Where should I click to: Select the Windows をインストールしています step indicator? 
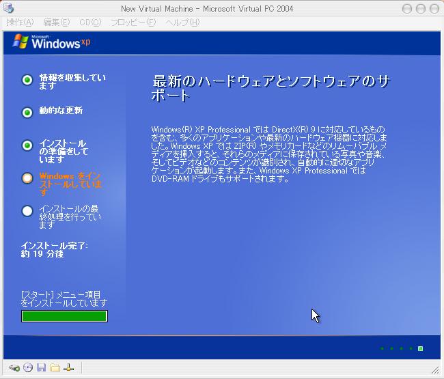tap(27, 178)
